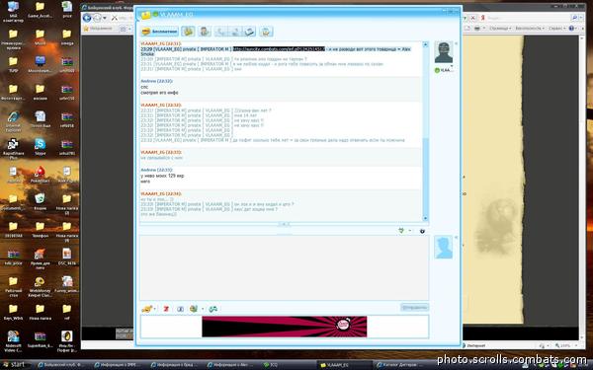593x370 pixels.
Task: Click the yellow folder icon next to Бесплатное
Action: (188, 32)
